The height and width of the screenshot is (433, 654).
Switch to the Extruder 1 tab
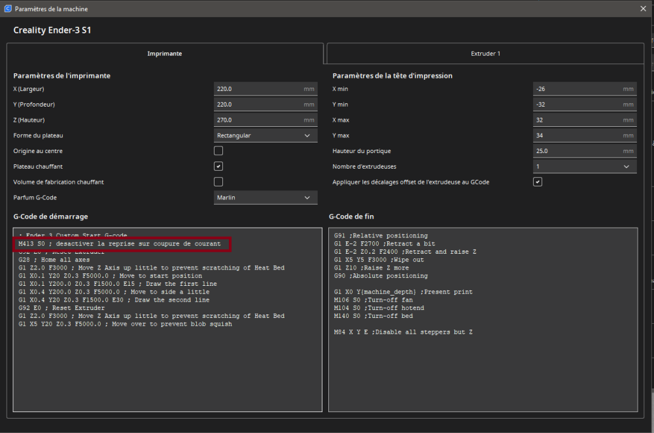(x=485, y=54)
